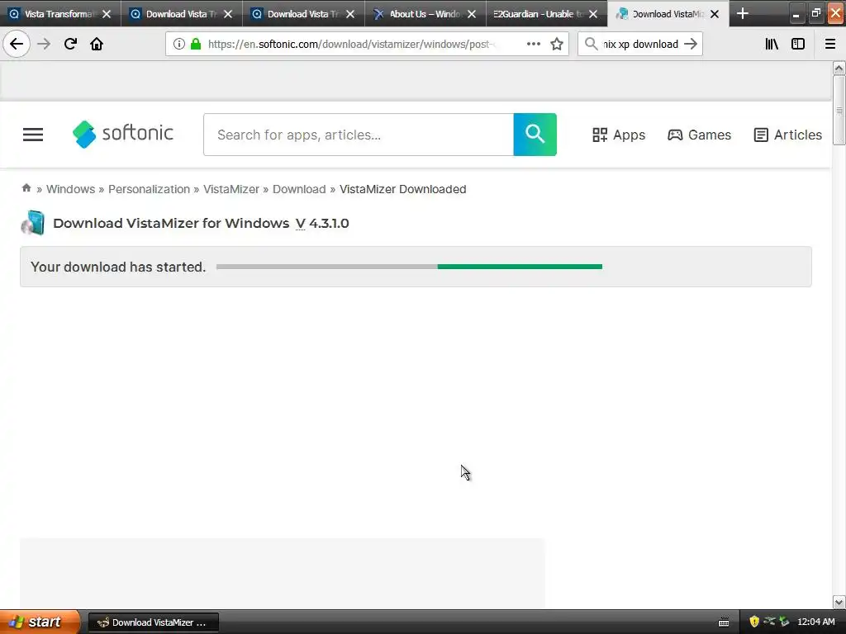This screenshot has width=846, height=634.
Task: Click the browser search box text
Action: 640,44
